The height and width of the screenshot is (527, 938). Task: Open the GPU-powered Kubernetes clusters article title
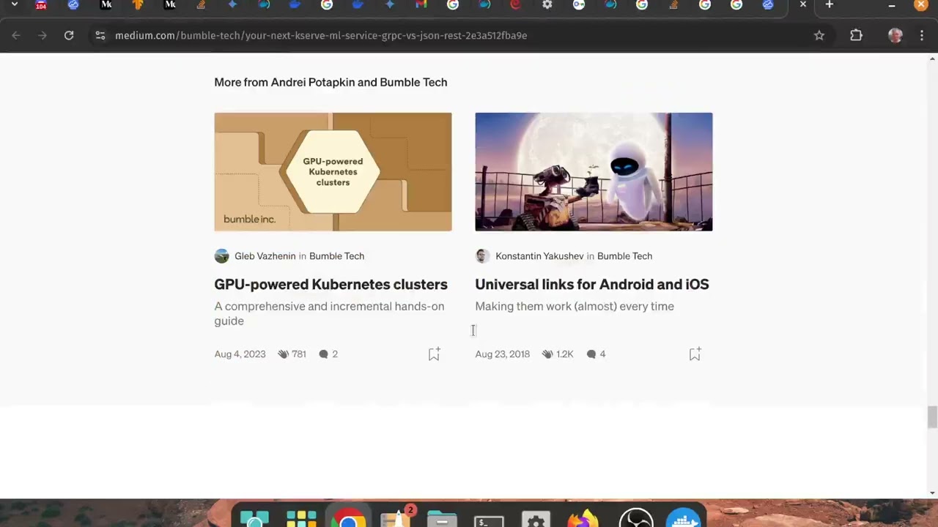330,284
